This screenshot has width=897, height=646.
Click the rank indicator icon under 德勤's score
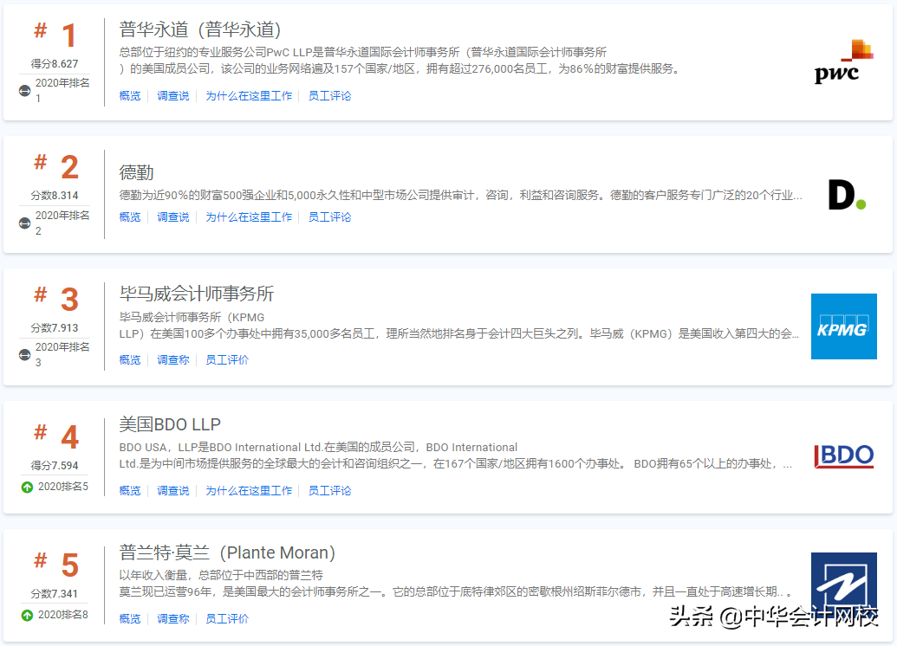[24, 223]
